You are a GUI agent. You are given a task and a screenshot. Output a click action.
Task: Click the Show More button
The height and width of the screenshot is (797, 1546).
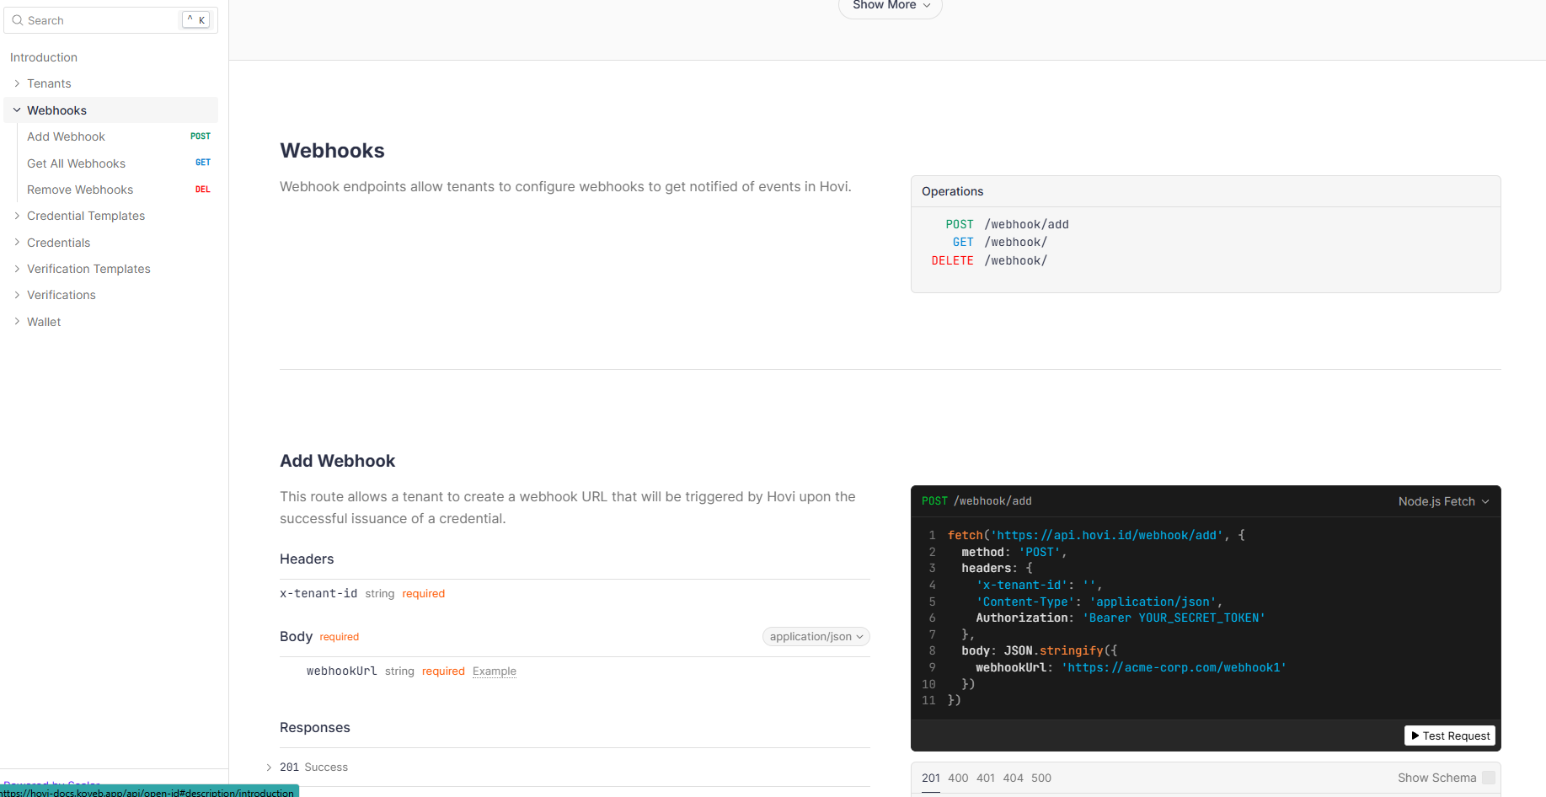(890, 7)
